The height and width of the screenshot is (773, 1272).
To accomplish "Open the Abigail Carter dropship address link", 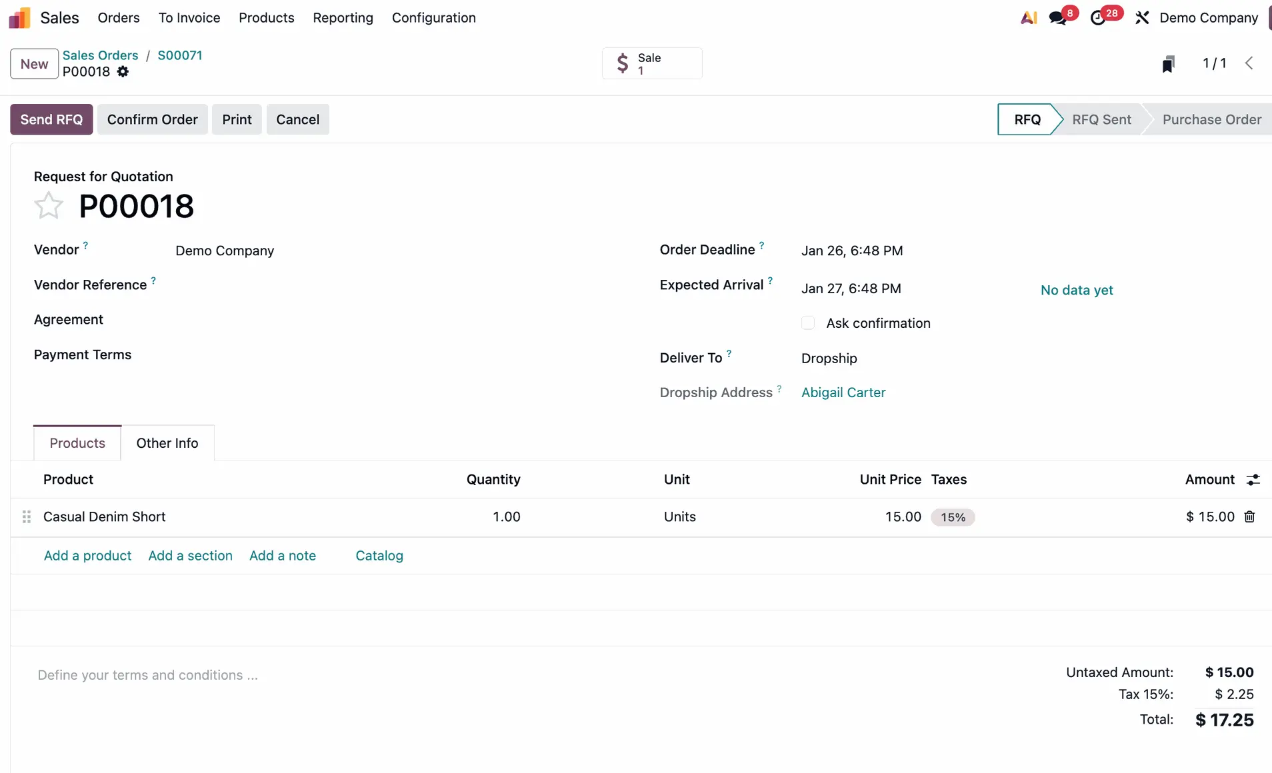I will tap(843, 392).
